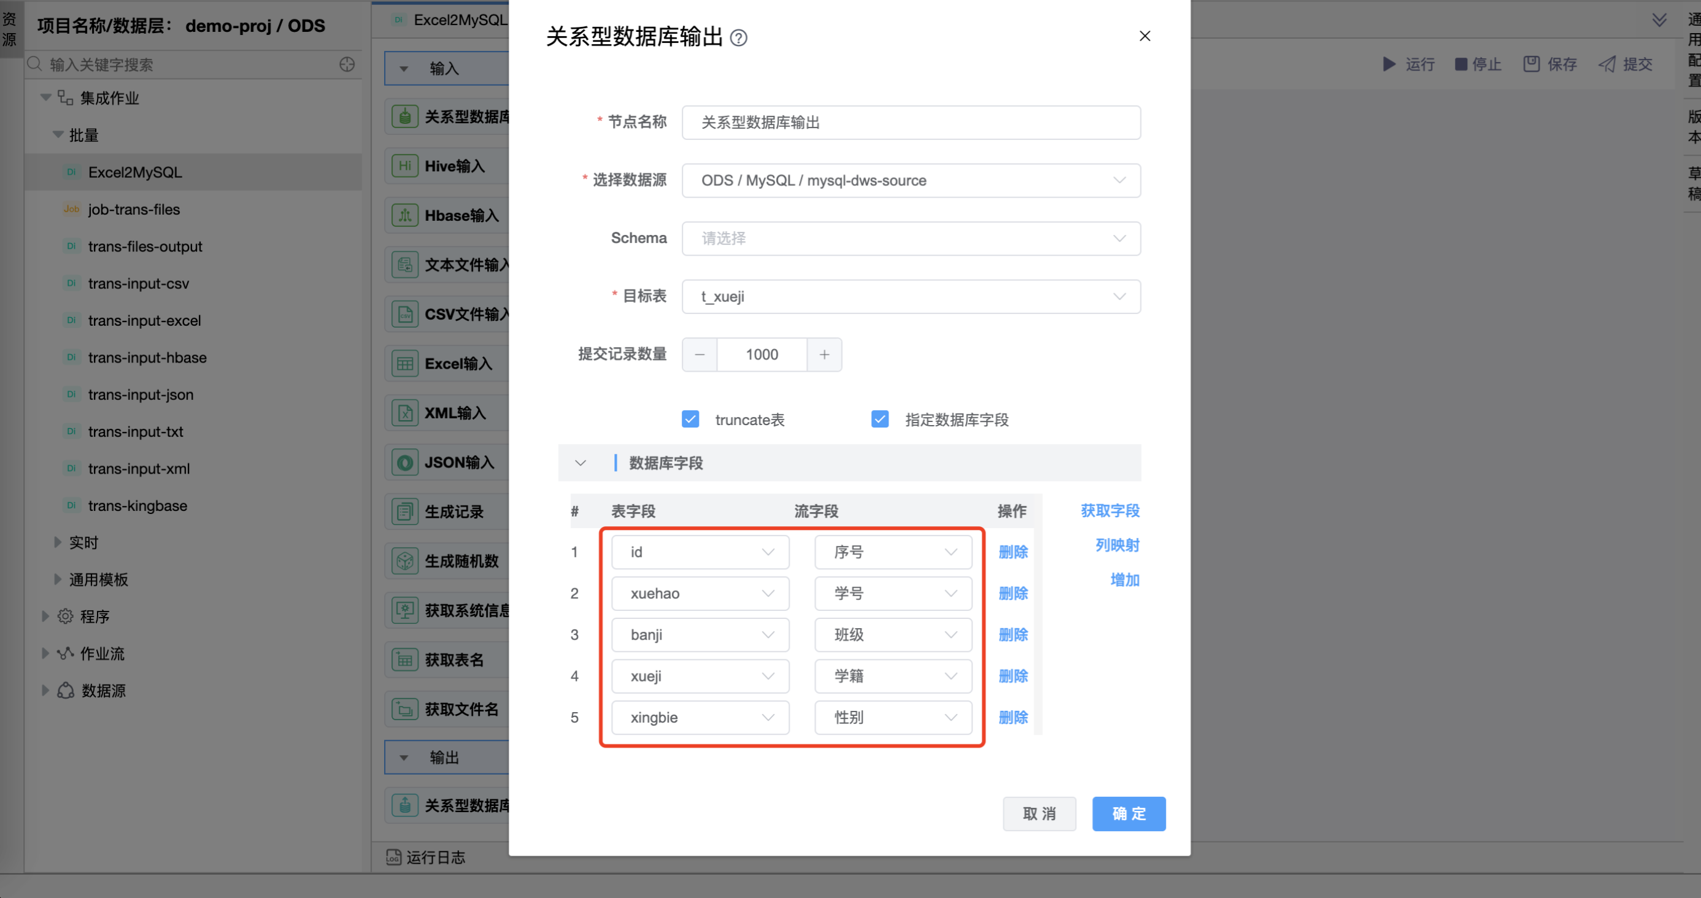Click the 生成随机数 dice icon
Screen dimensions: 1701x898
pos(405,561)
